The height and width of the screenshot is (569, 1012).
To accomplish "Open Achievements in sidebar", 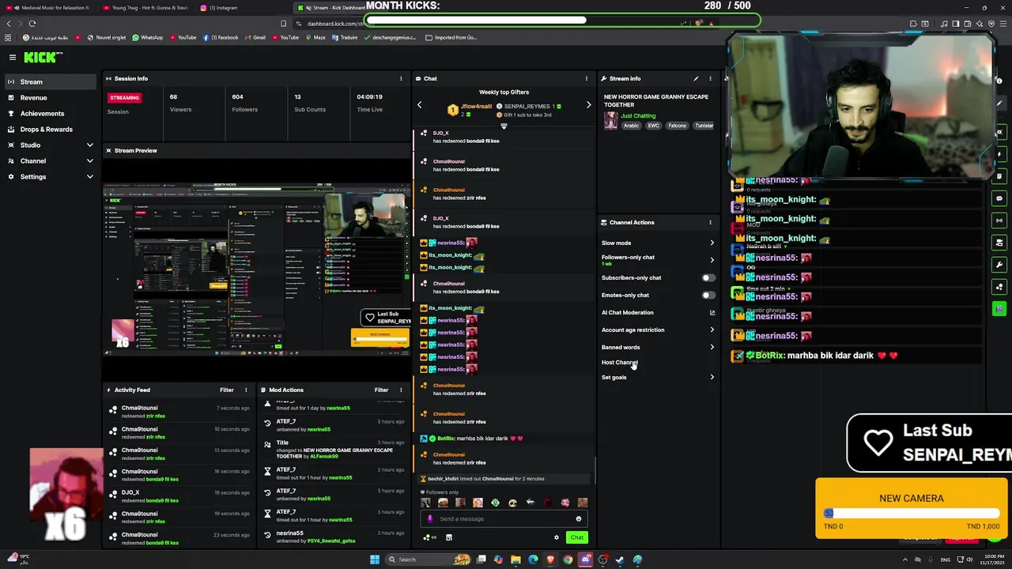I will coord(51,114).
